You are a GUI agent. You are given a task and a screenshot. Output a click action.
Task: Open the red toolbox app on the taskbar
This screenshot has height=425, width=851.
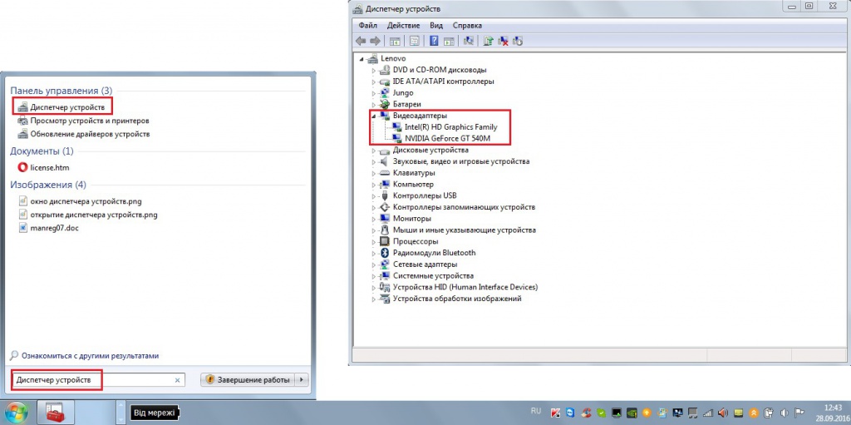(56, 413)
